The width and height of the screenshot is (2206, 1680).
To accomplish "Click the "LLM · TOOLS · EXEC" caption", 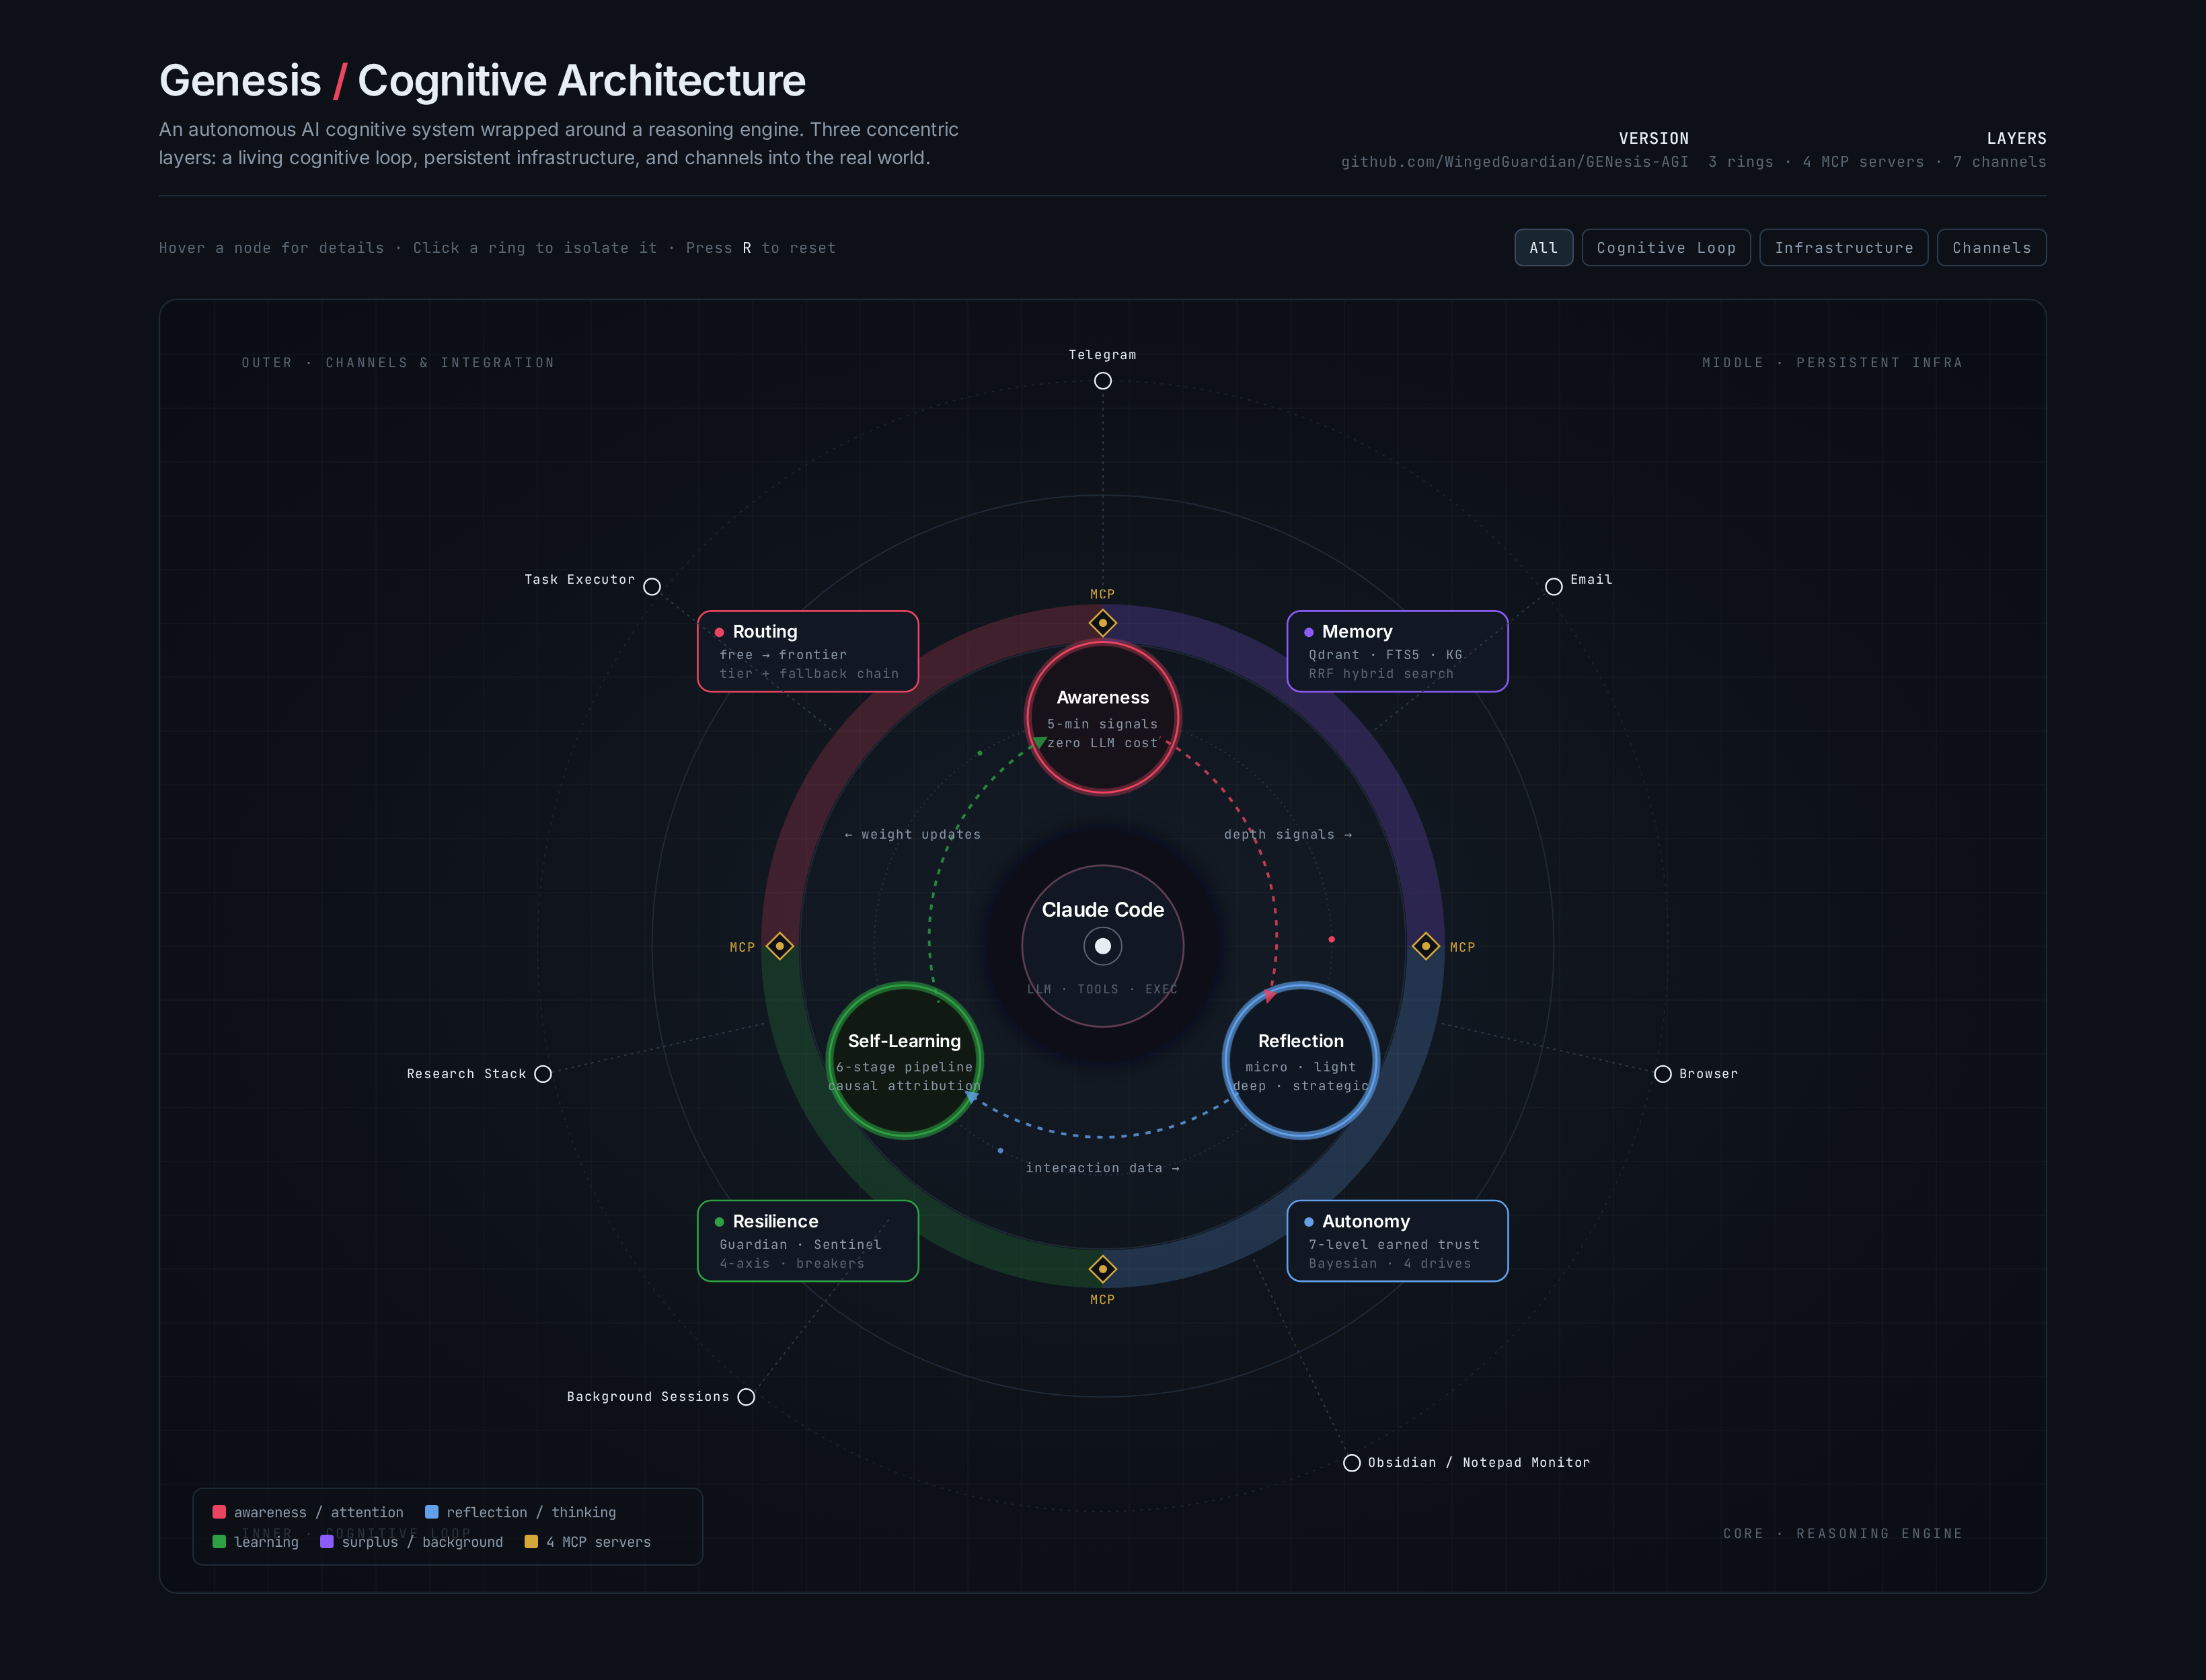I will pyautogui.click(x=1102, y=989).
